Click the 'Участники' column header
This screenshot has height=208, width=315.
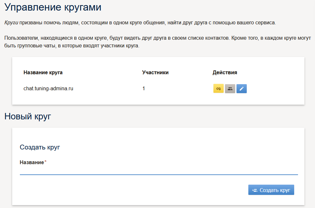[155, 72]
